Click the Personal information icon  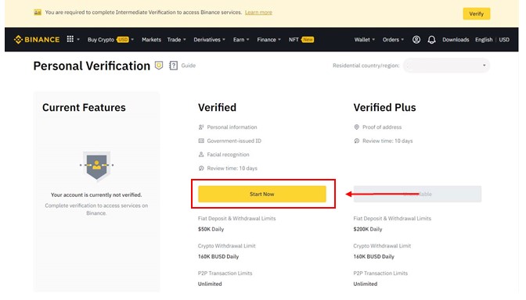click(201, 127)
